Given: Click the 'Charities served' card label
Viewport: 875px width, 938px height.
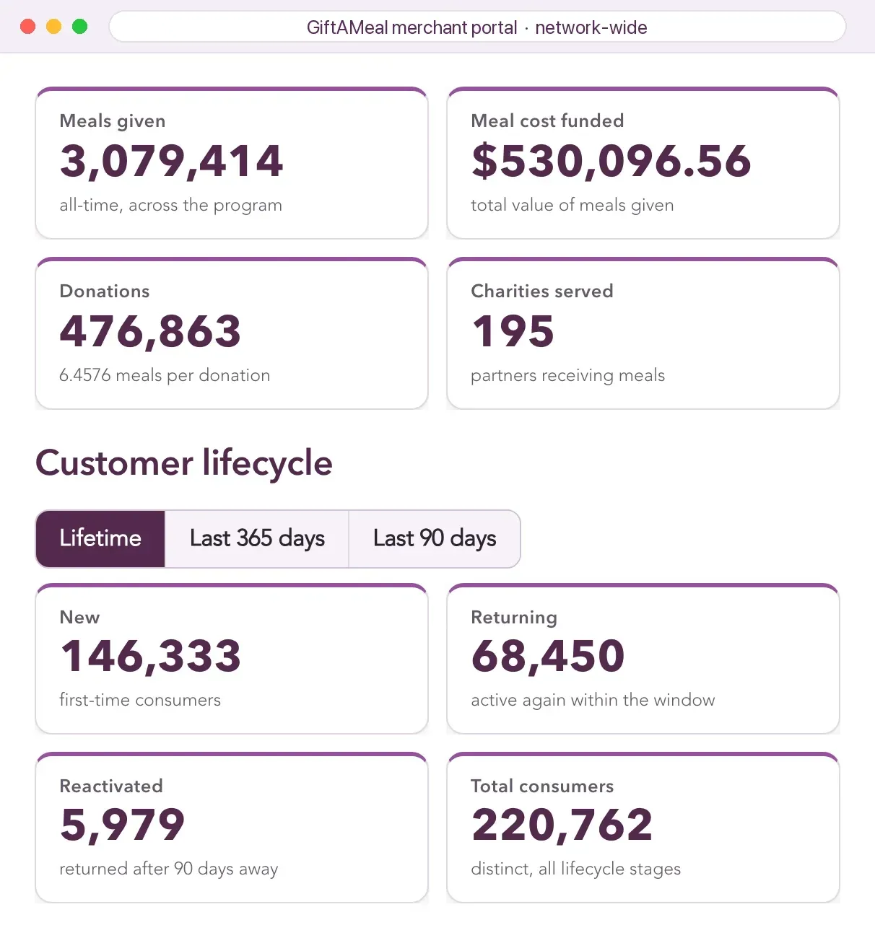Looking at the screenshot, I should (542, 291).
